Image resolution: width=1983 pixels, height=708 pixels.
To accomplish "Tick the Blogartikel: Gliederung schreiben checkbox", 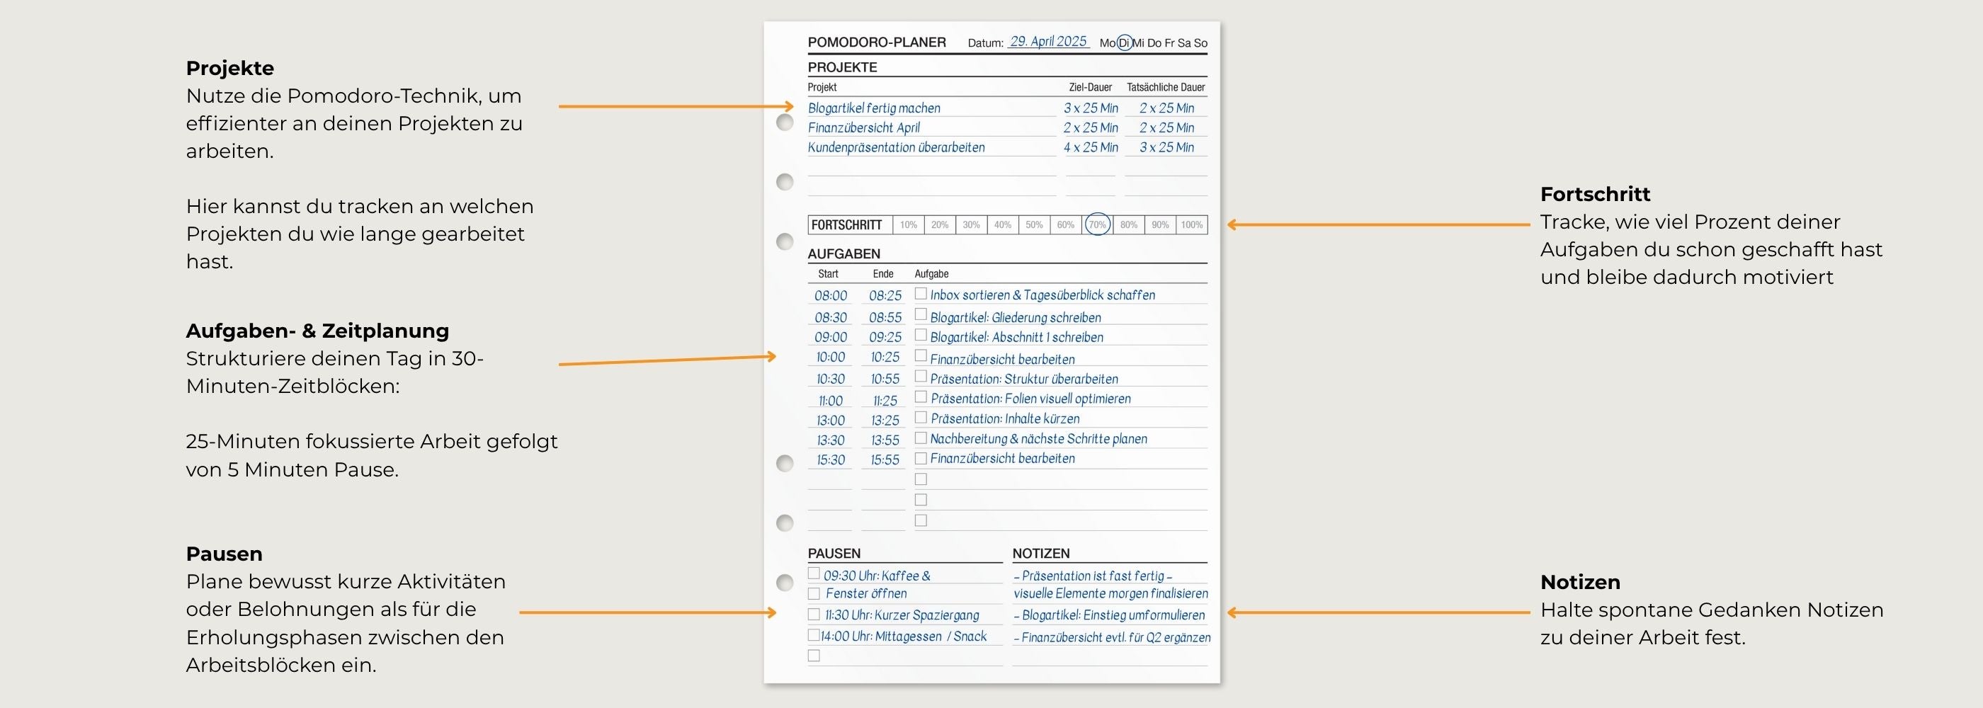I will [x=921, y=315].
